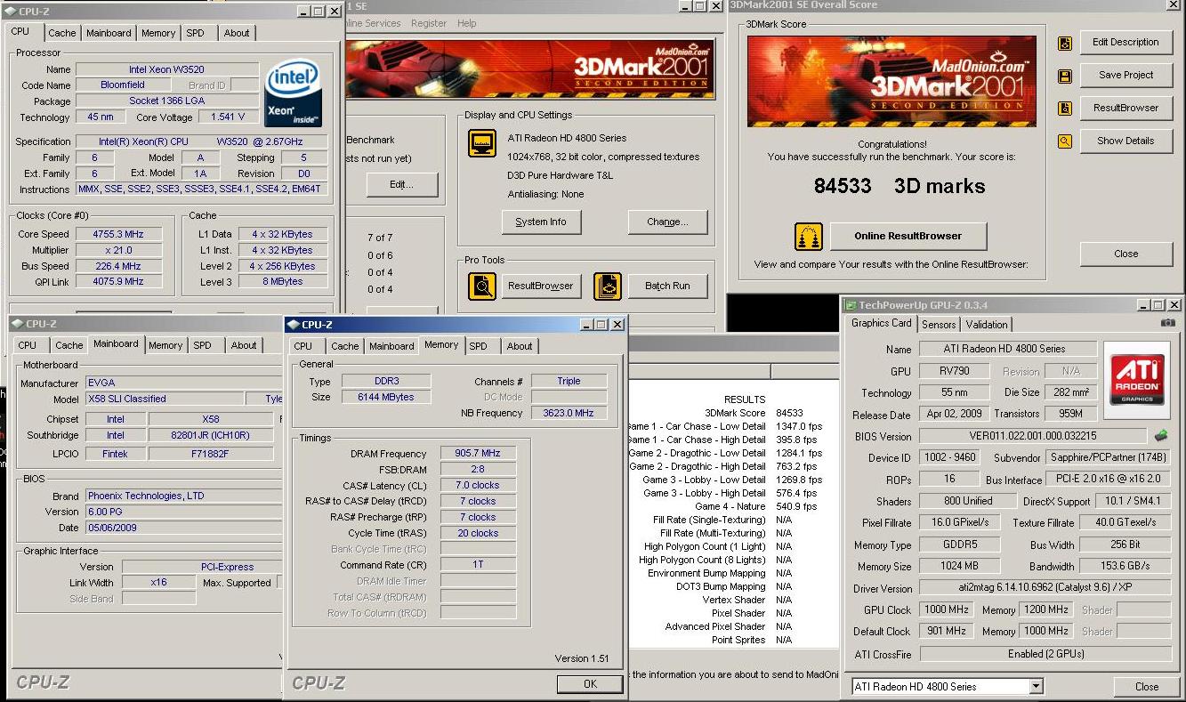Screen dimensions: 1186x702
Task: Click the Intel Xeon W3520 name field
Action: click(168, 69)
